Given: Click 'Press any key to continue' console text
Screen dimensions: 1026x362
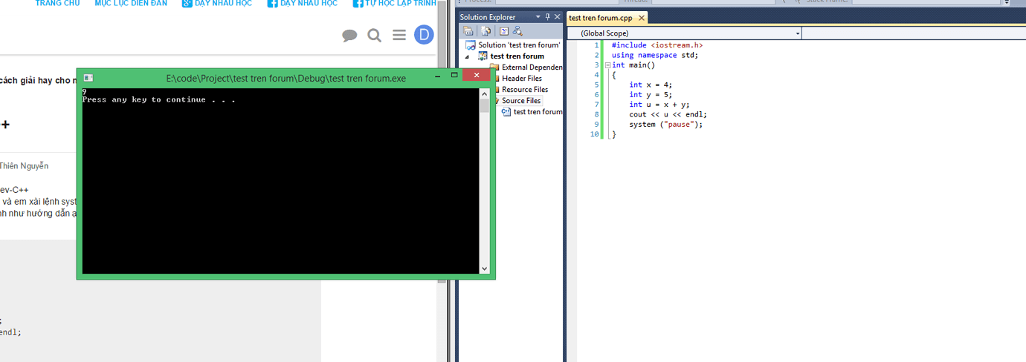Looking at the screenshot, I should [159, 99].
